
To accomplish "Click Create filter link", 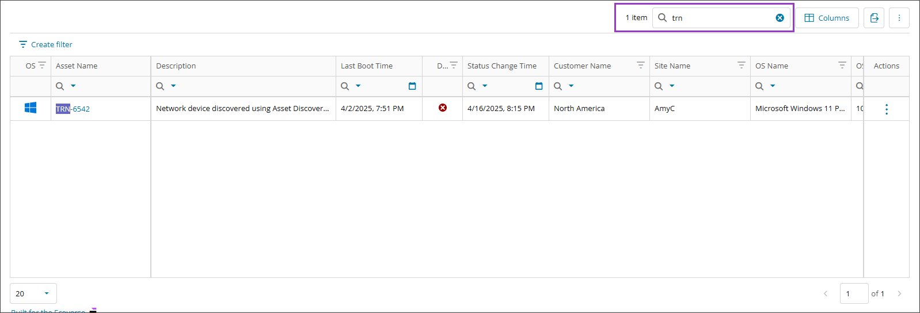I will click(45, 44).
